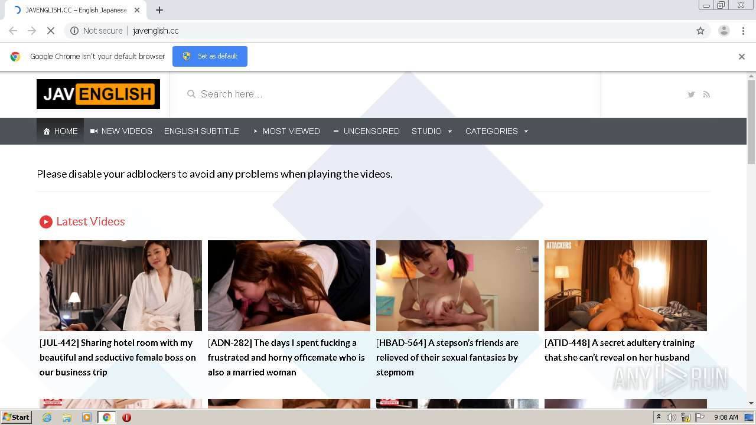The width and height of the screenshot is (756, 425).
Task: Click the Set as default button
Action: coord(210,56)
